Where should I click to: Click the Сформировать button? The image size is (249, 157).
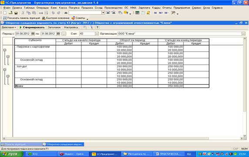pos(32,27)
